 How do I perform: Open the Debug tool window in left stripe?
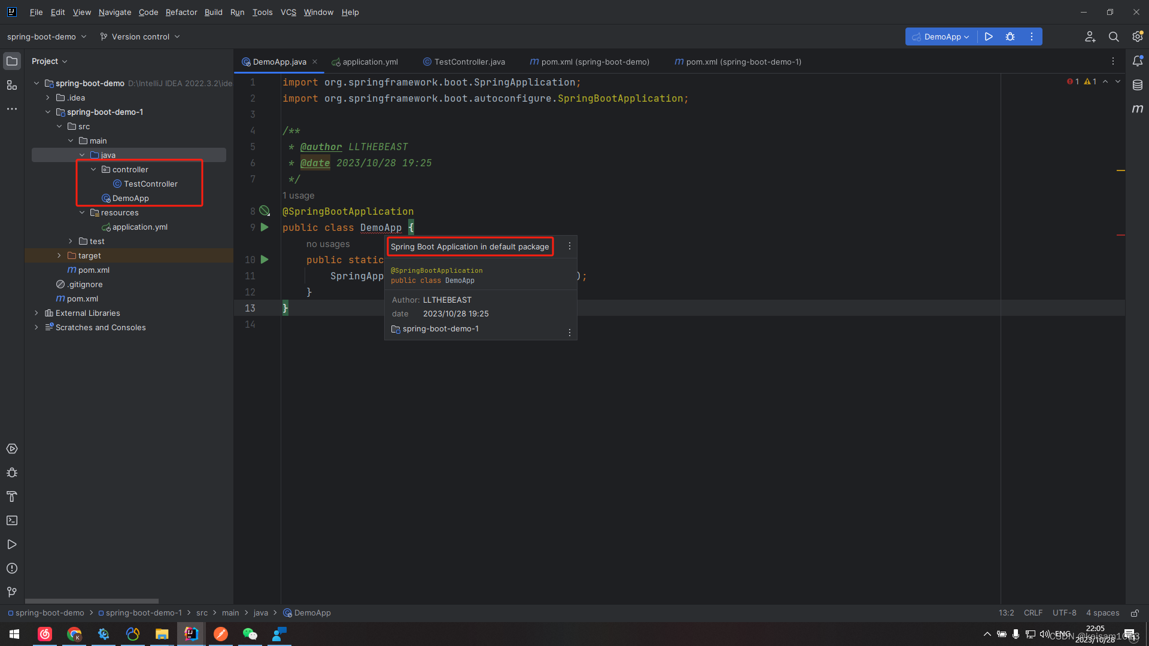pos(12,473)
